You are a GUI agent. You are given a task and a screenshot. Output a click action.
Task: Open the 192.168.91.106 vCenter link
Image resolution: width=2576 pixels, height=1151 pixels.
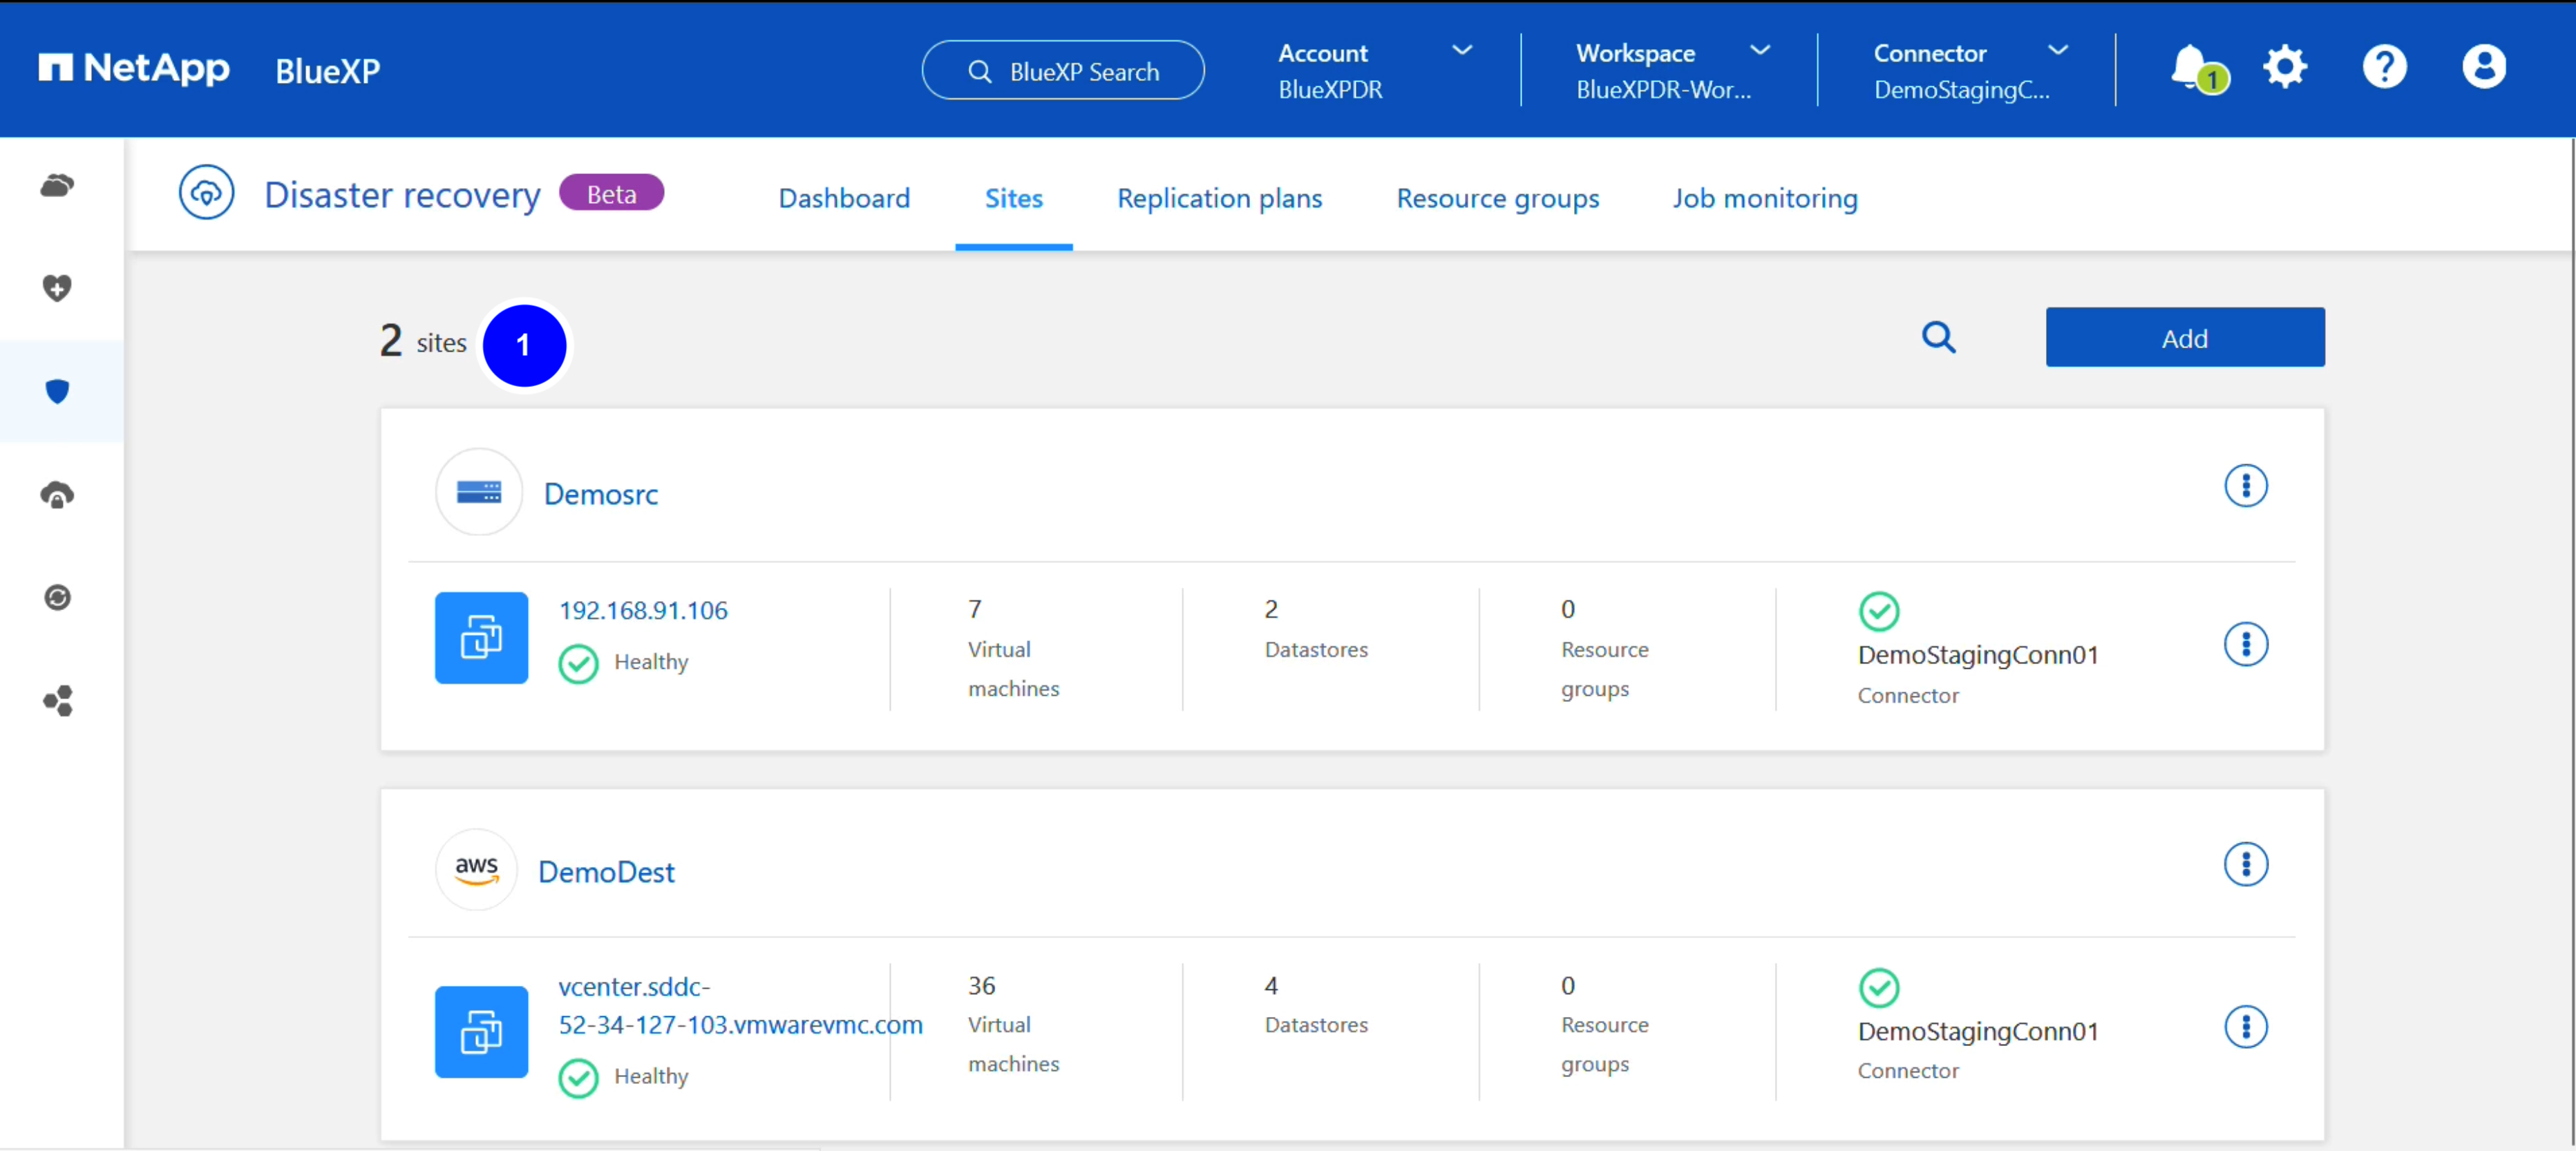[x=643, y=610]
